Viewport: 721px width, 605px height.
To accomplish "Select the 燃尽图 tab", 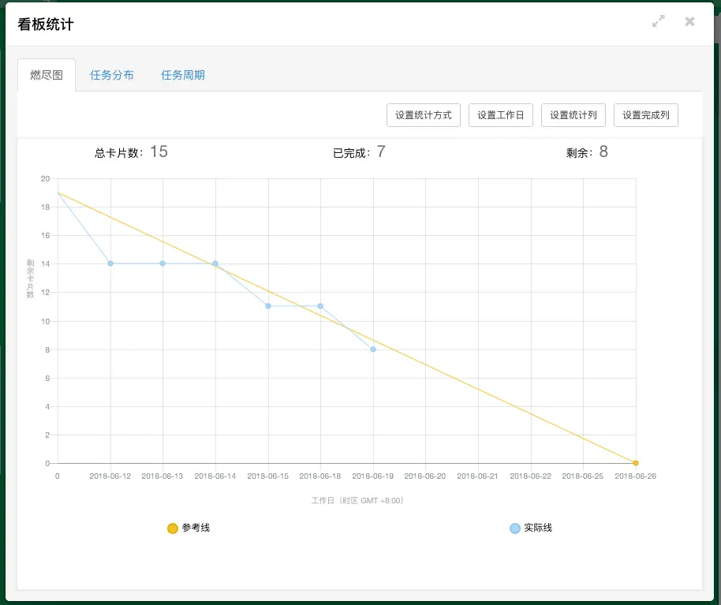I will pyautogui.click(x=47, y=75).
